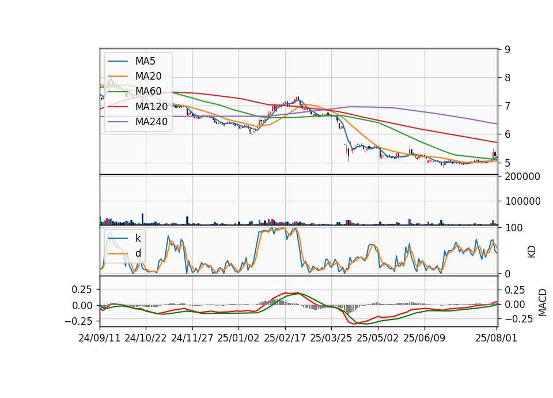
Task: Click the MA20 legend label
Action: click(x=148, y=76)
